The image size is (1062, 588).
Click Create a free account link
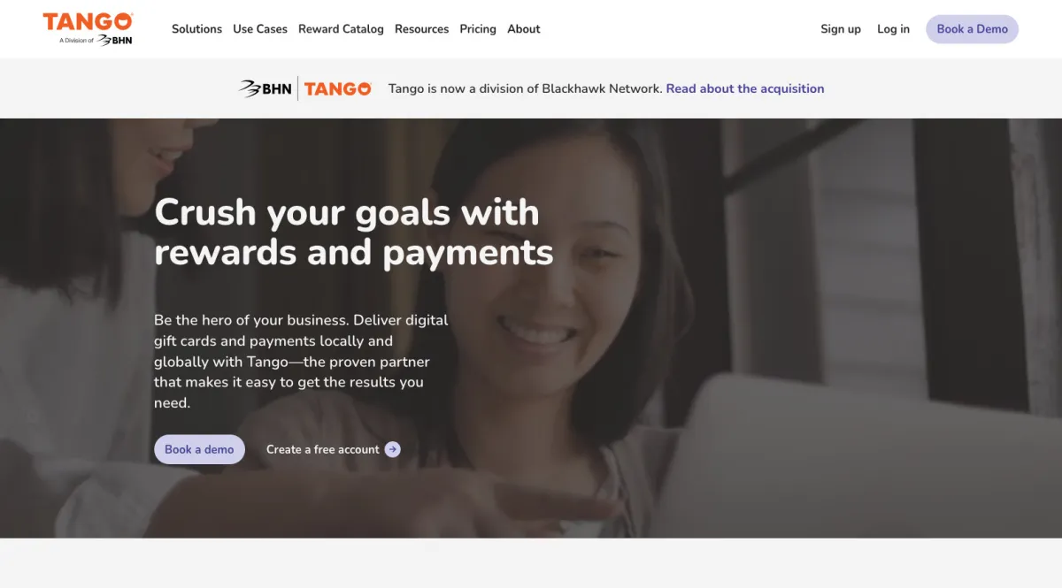click(x=323, y=449)
